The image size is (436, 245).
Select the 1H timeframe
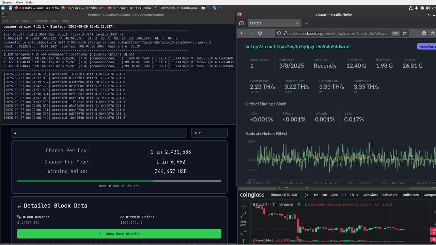click(x=344, y=195)
